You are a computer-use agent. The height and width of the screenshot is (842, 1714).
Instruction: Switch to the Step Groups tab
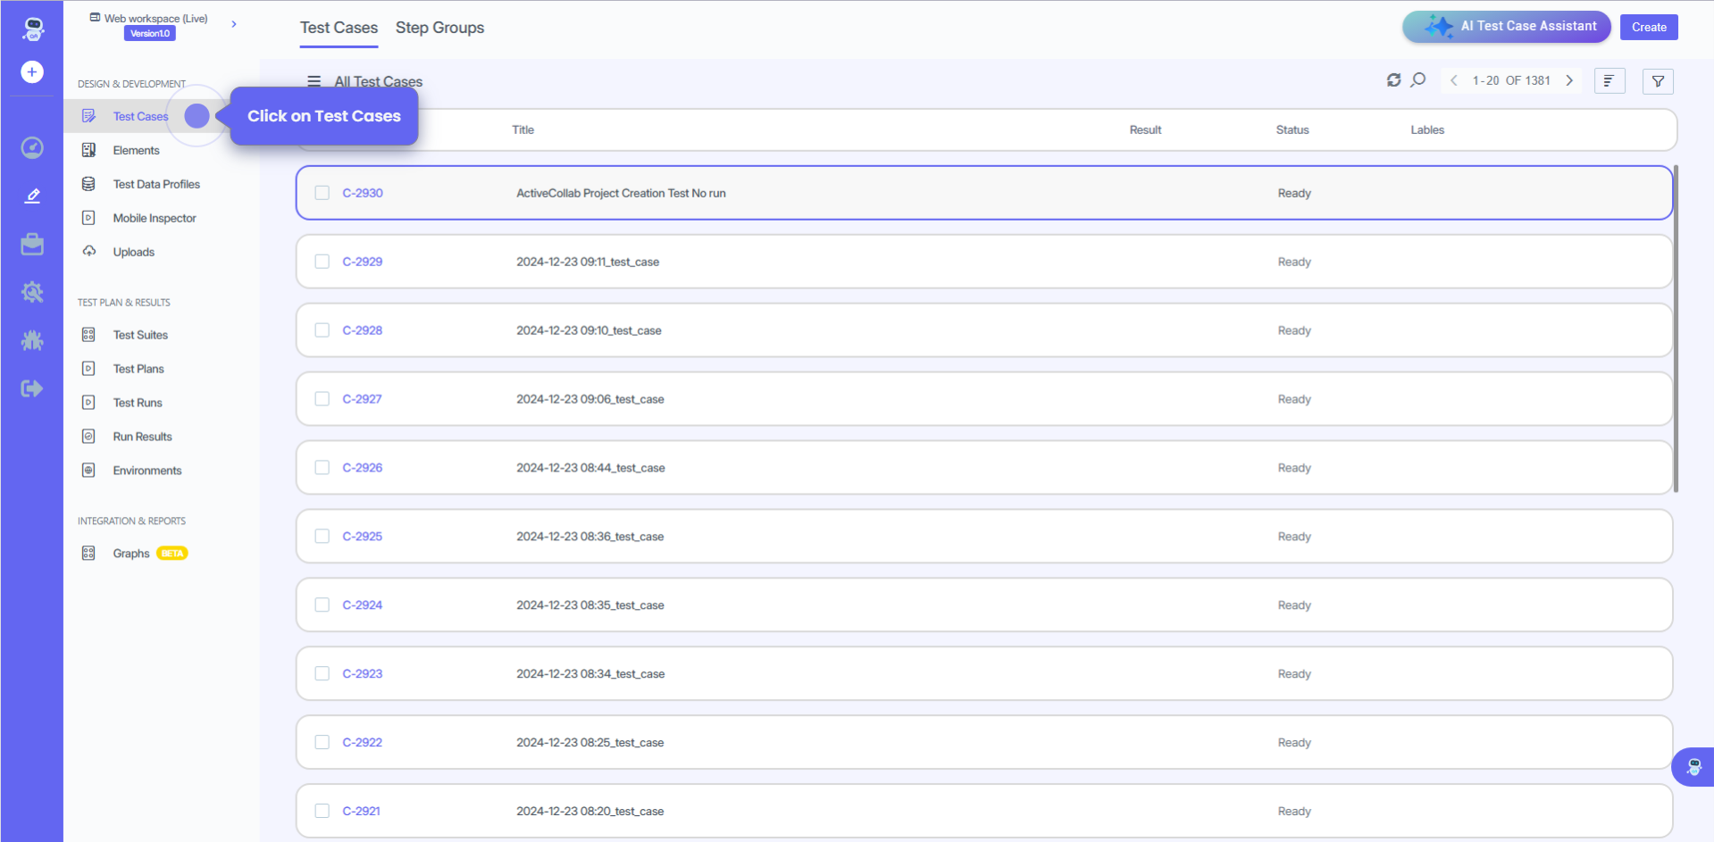click(439, 28)
